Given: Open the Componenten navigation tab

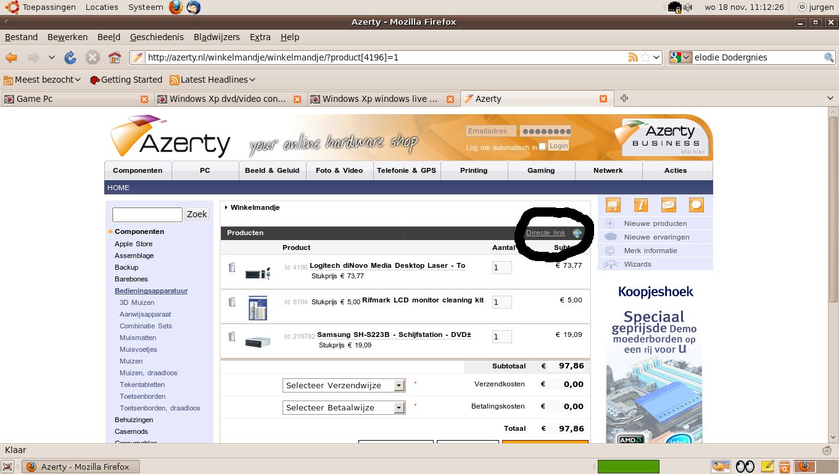Looking at the screenshot, I should point(138,170).
